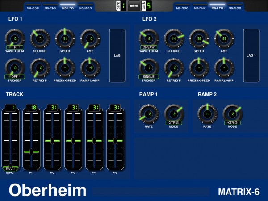Screen dimensions: 268x201
Task: Select the left M6-LFO tab
Action: pyautogui.click(x=68, y=7)
